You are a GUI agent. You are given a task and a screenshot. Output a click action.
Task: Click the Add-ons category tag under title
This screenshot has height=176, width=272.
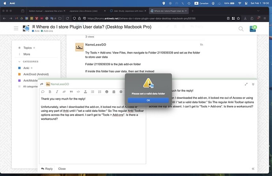(x=47, y=31)
